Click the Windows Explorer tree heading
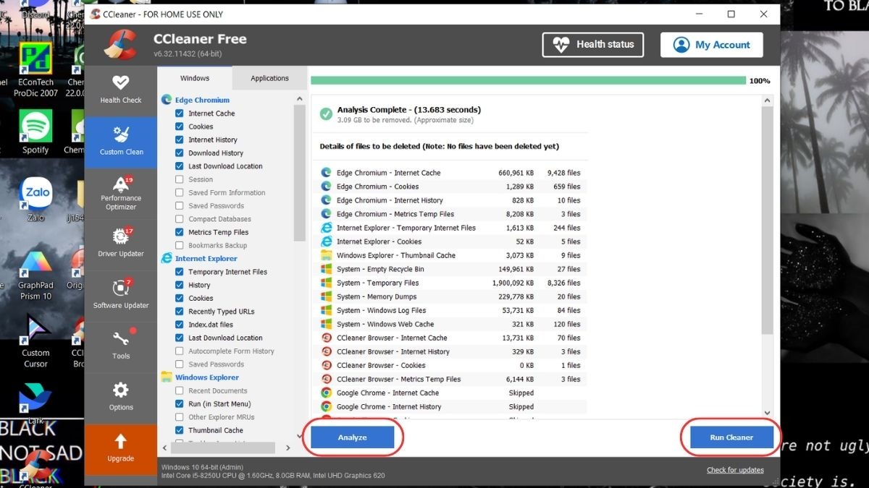The height and width of the screenshot is (488, 869). click(x=207, y=377)
